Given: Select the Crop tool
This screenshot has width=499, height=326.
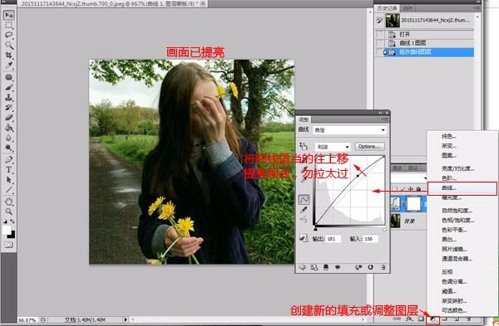Looking at the screenshot, I should [x=9, y=56].
